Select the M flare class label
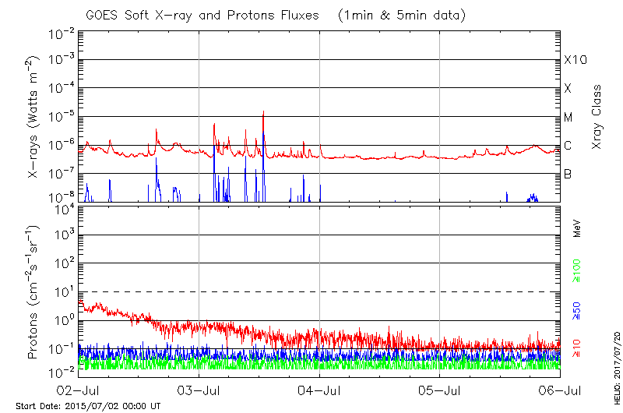 [x=568, y=118]
